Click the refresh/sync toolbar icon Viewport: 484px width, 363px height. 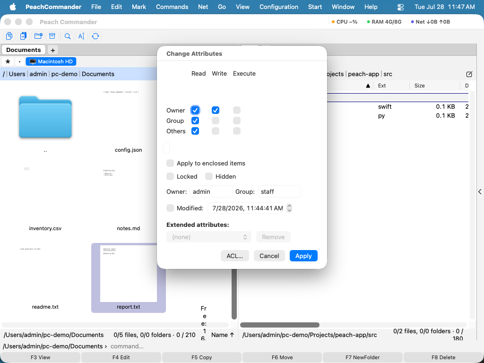point(95,36)
